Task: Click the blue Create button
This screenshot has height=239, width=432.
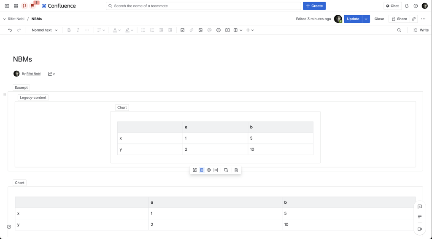Action: [314, 6]
